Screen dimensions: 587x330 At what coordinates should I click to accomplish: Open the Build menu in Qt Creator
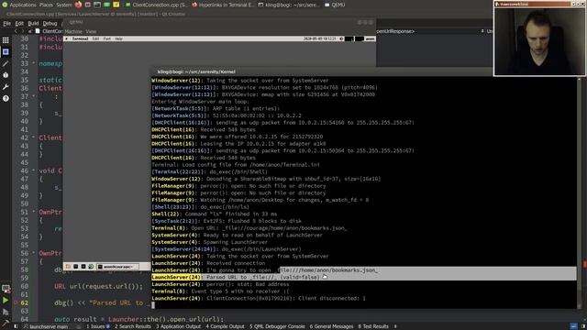point(33,23)
